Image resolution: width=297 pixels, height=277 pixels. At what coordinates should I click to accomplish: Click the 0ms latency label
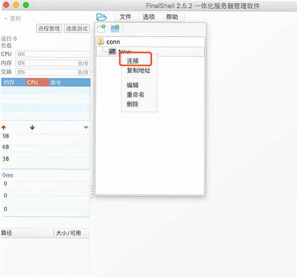tap(8, 175)
